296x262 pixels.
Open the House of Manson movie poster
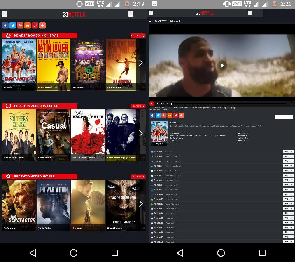coord(121,205)
